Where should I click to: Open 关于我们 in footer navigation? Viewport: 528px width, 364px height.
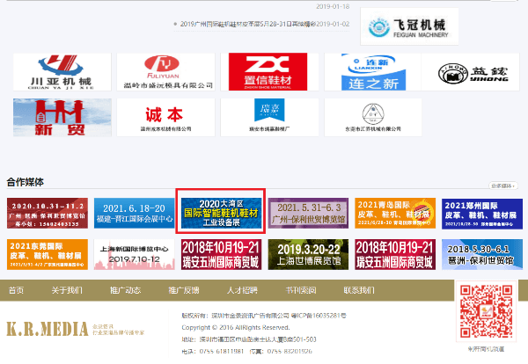coord(67,290)
